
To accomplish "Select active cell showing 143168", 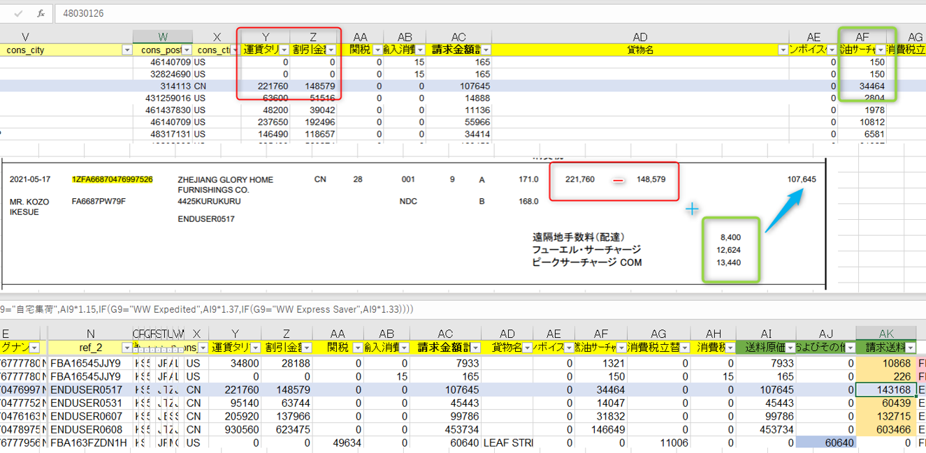I will pos(886,389).
